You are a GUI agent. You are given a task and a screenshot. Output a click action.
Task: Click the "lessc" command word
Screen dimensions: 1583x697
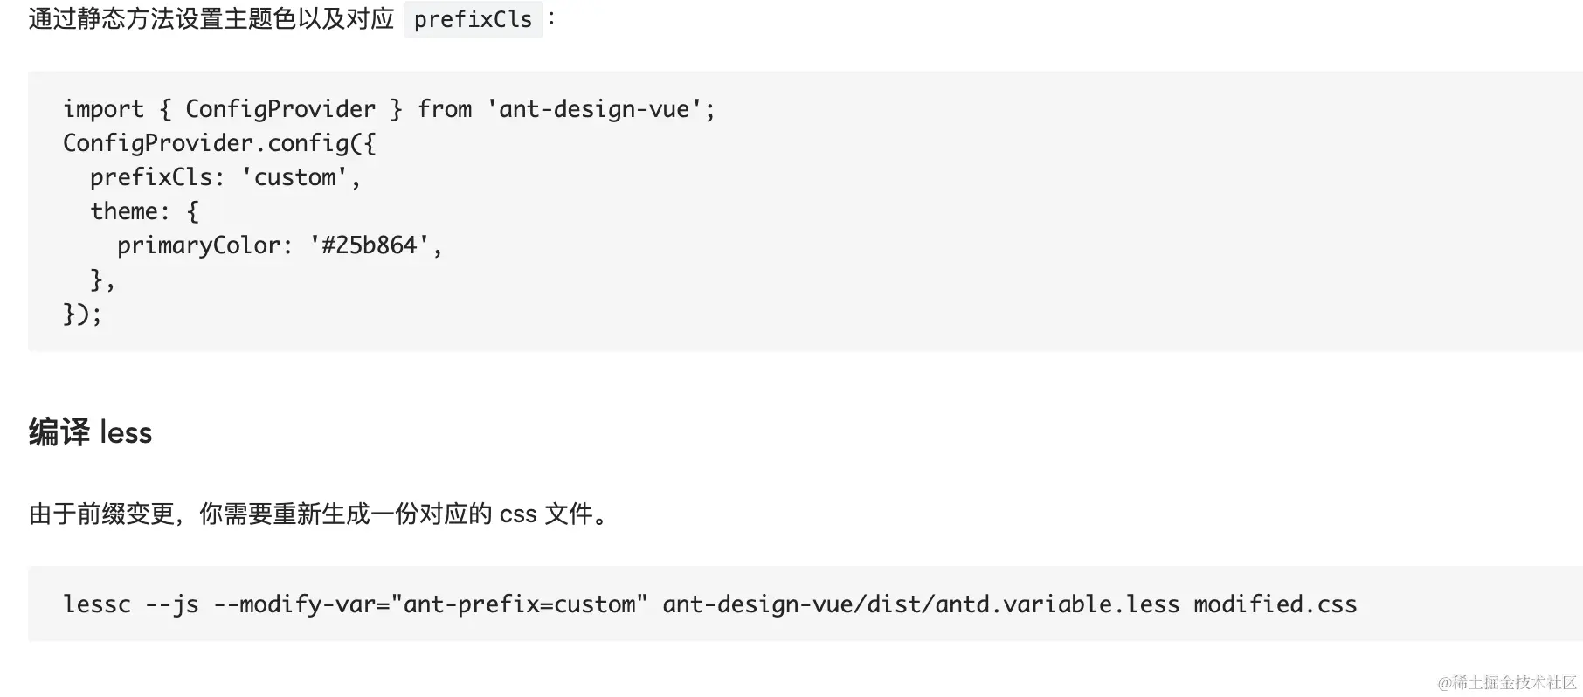pos(96,604)
